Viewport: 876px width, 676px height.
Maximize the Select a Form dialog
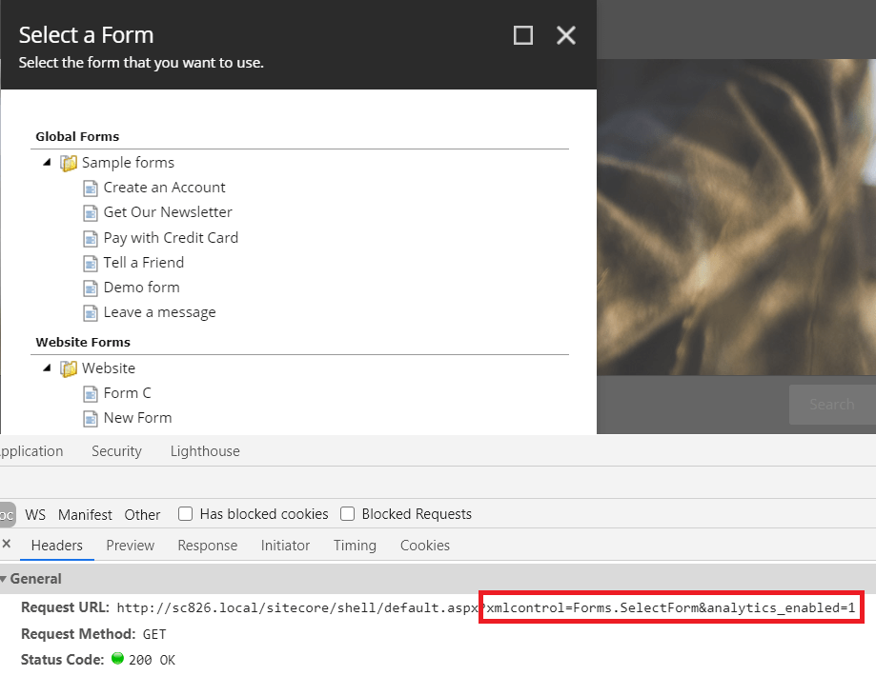pyautogui.click(x=522, y=35)
